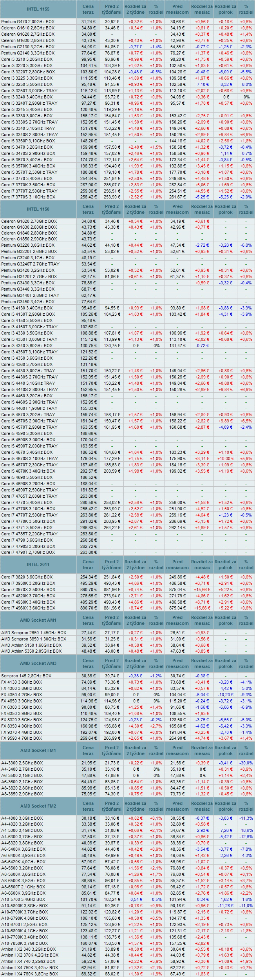Click -11,28 € value in A10-5800K row

(226, 906)
